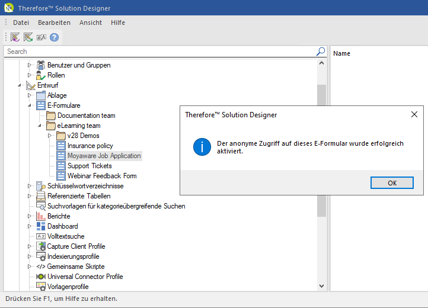Image resolution: width=428 pixels, height=308 pixels.
Task: Click the design icon with green arrow
Action: 28,37
